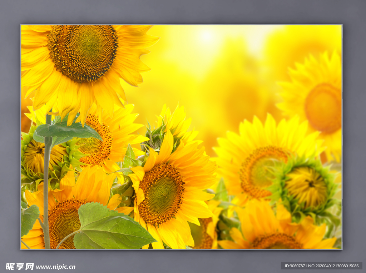Click the nipic logo in the watermark
Screen dimensions: 366x273
(x=20, y=266)
